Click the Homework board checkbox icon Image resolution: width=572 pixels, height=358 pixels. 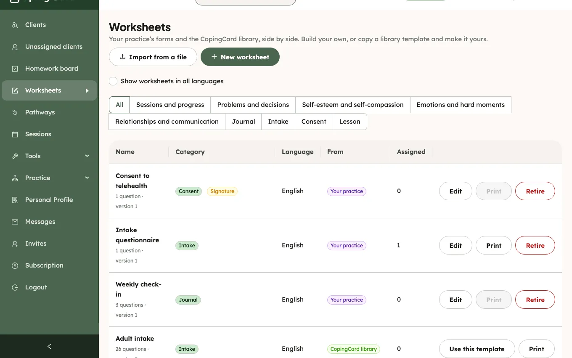pos(15,69)
